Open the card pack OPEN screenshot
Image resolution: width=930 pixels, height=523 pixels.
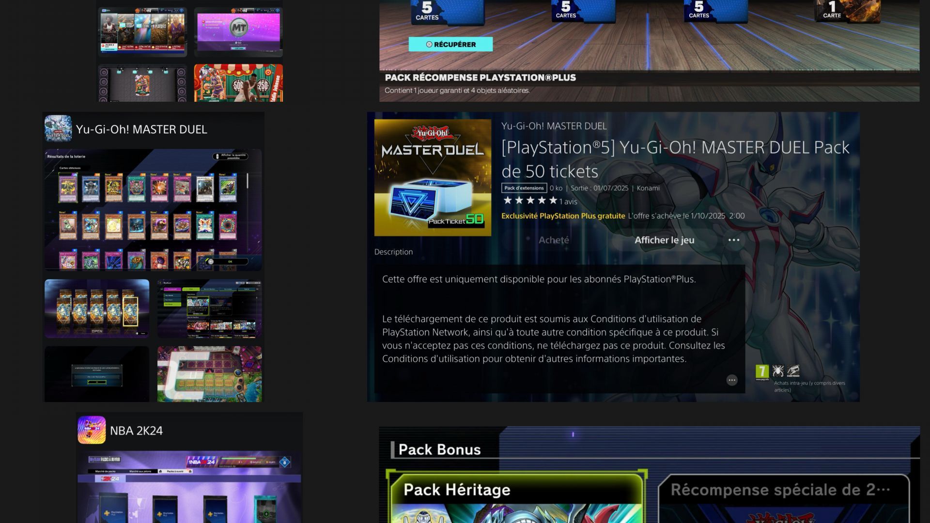click(x=97, y=308)
